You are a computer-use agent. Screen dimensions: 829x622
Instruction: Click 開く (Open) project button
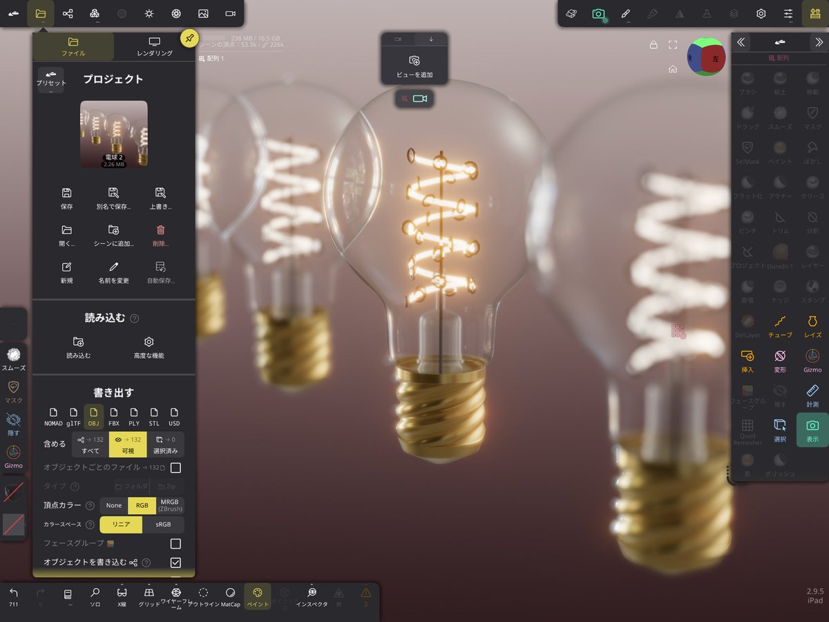[x=66, y=236]
